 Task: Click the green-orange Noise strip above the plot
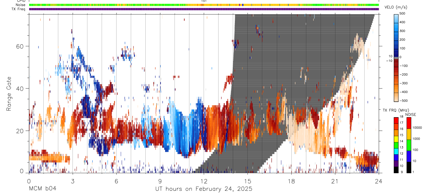click(x=204, y=5)
